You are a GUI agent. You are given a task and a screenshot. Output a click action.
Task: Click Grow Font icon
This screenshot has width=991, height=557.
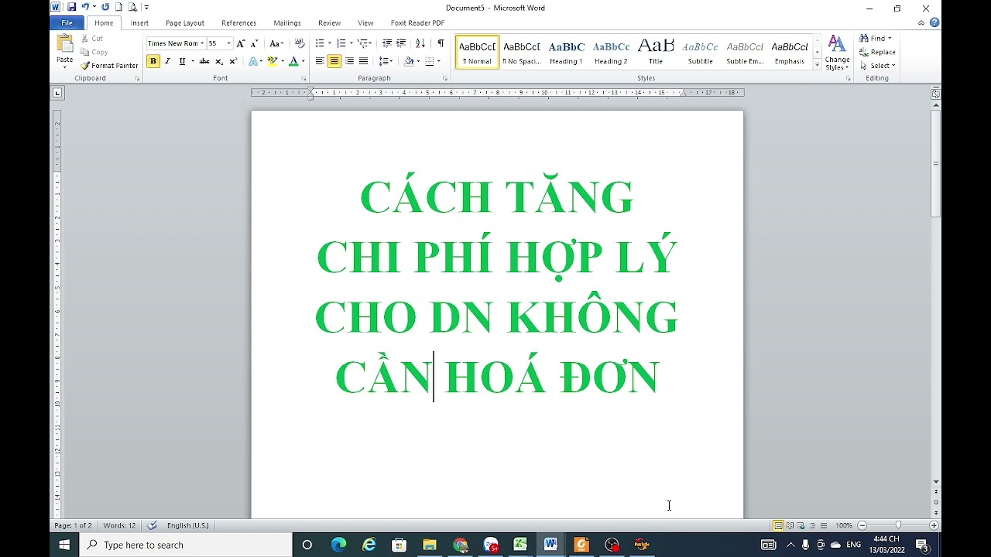pos(241,43)
